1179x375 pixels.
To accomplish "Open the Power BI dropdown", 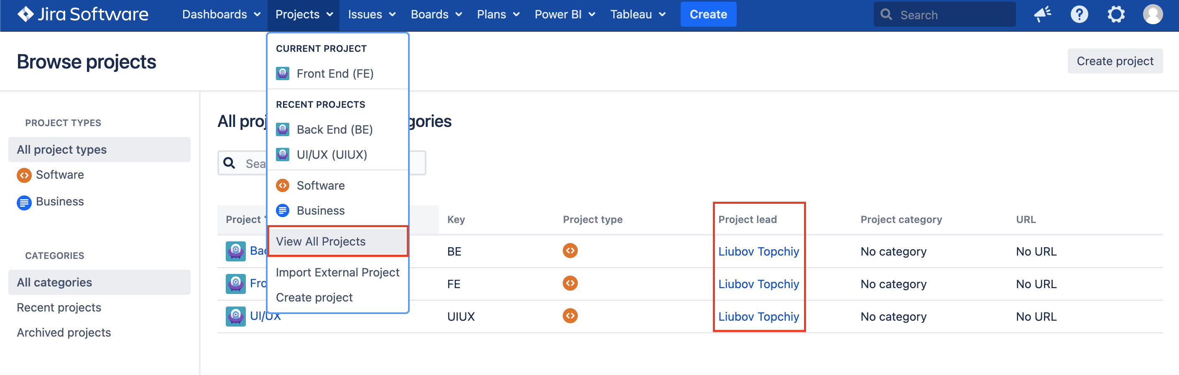I will 564,14.
